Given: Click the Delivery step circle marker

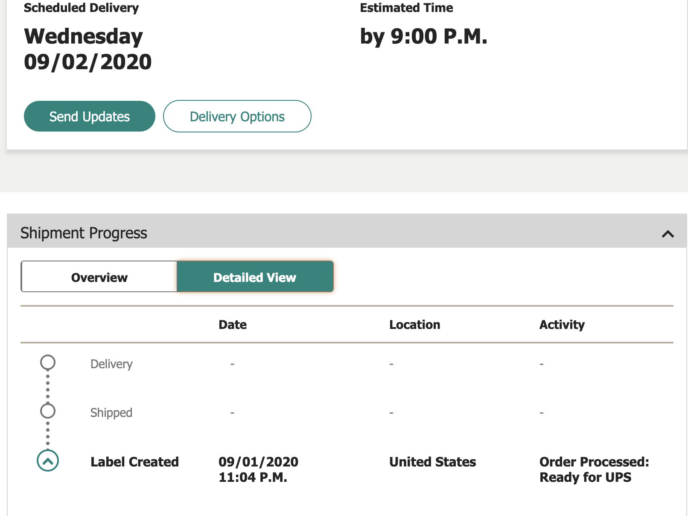Looking at the screenshot, I should click(x=48, y=362).
